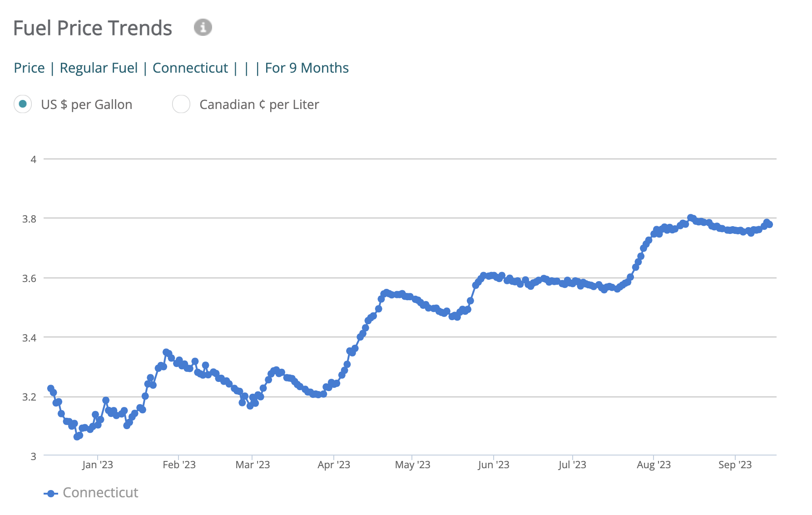
Task: Click the May '23 x-axis label
Action: [x=412, y=465]
